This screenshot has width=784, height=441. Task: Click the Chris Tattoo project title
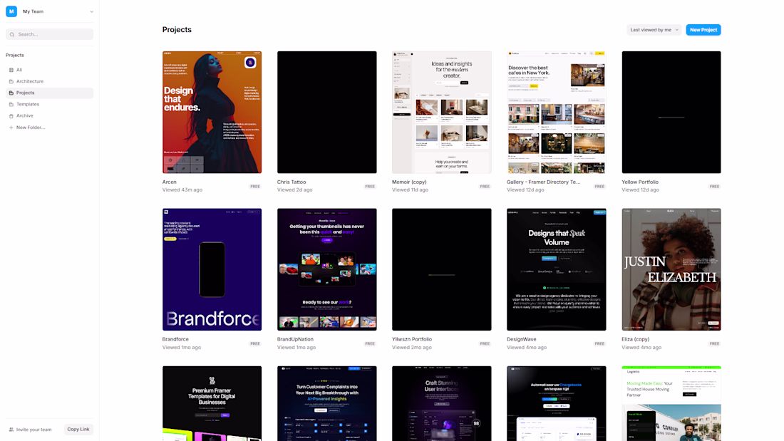pyautogui.click(x=292, y=182)
